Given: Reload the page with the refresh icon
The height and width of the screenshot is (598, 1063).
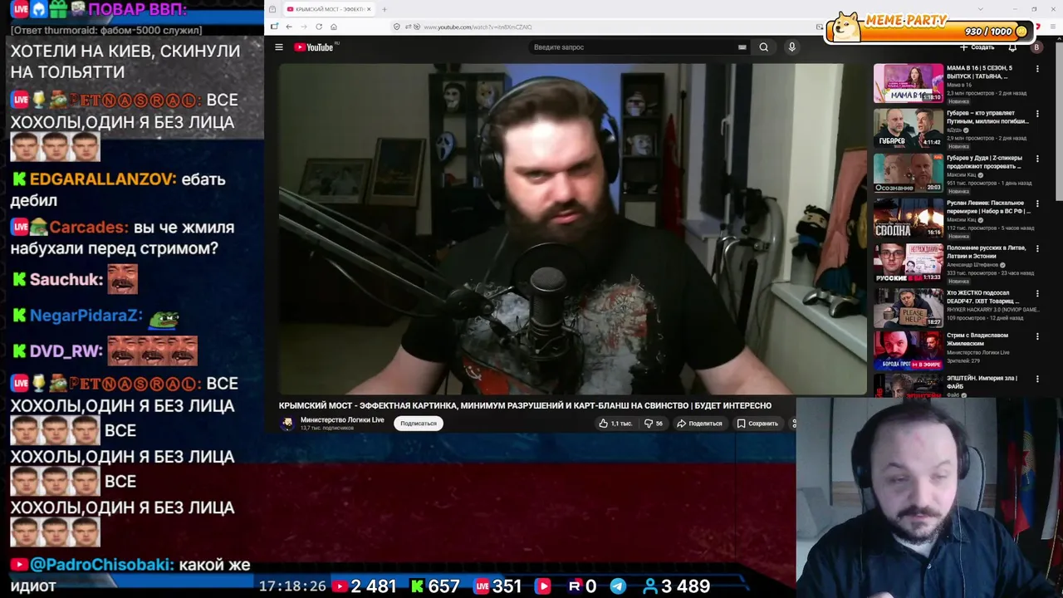Looking at the screenshot, I should (x=319, y=27).
